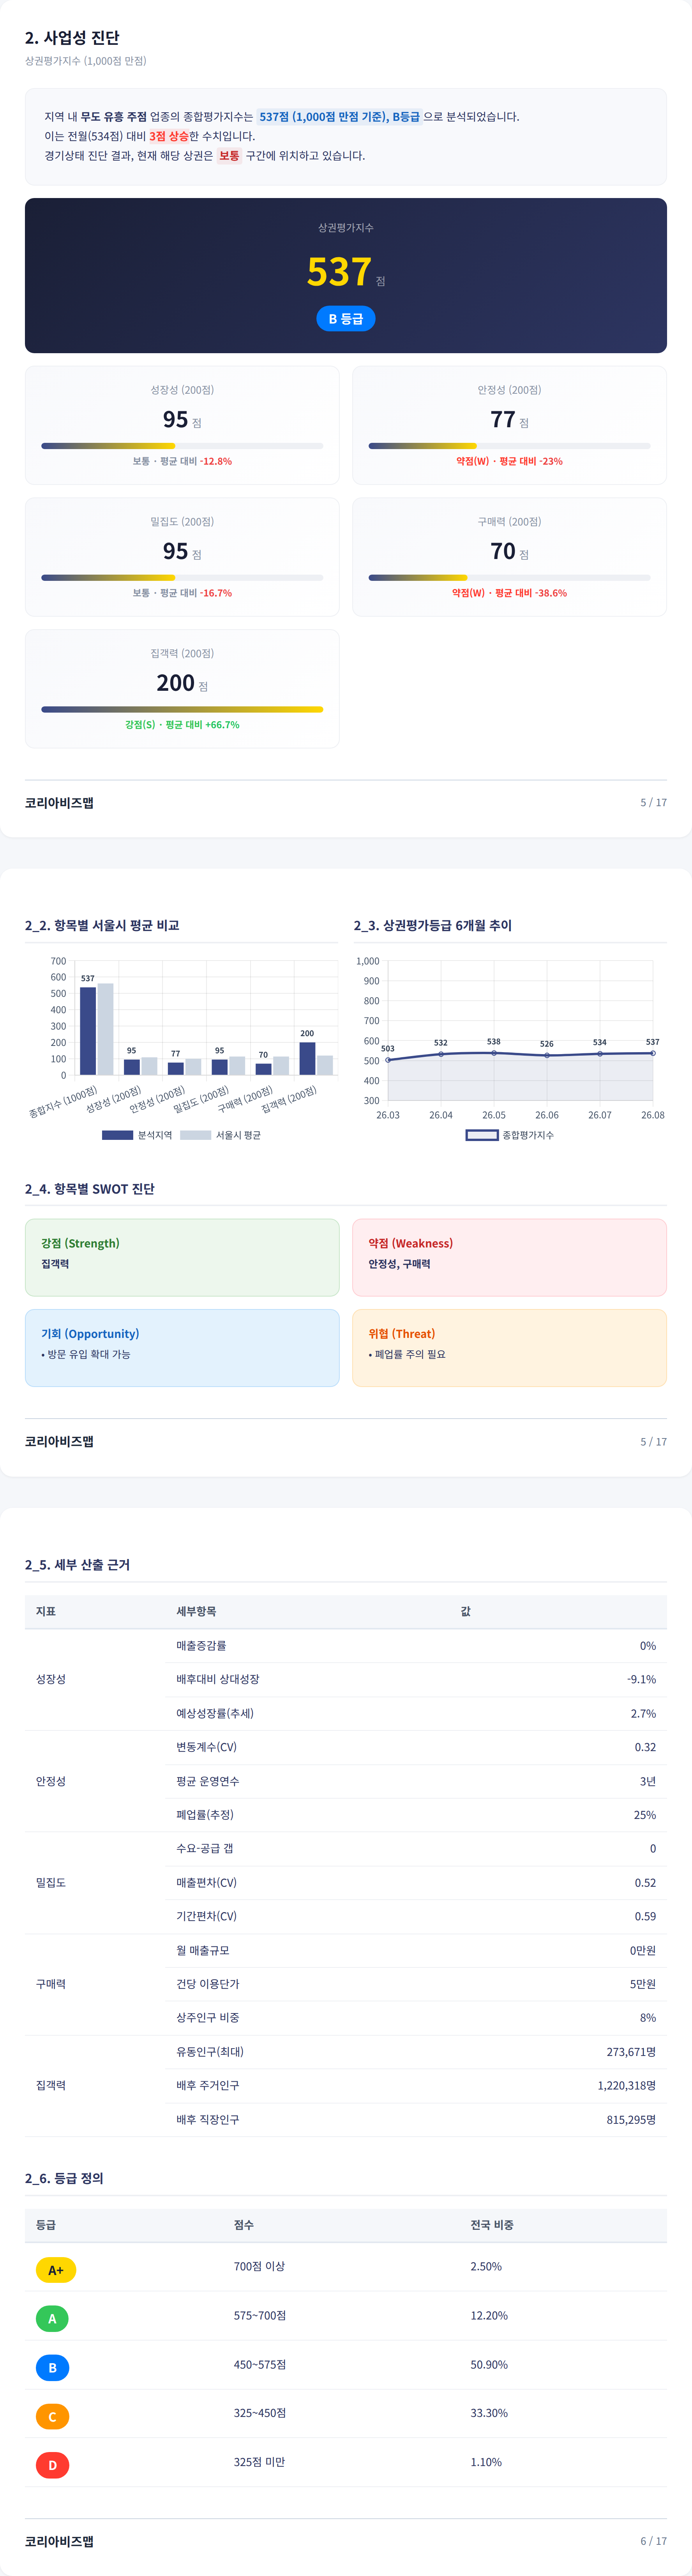Click the 구매력 (200점) card progress bar
The image size is (692, 2576).
tap(509, 578)
